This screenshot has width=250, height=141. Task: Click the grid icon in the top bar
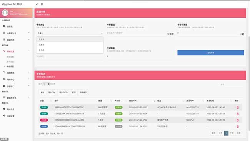[x=42, y=4]
